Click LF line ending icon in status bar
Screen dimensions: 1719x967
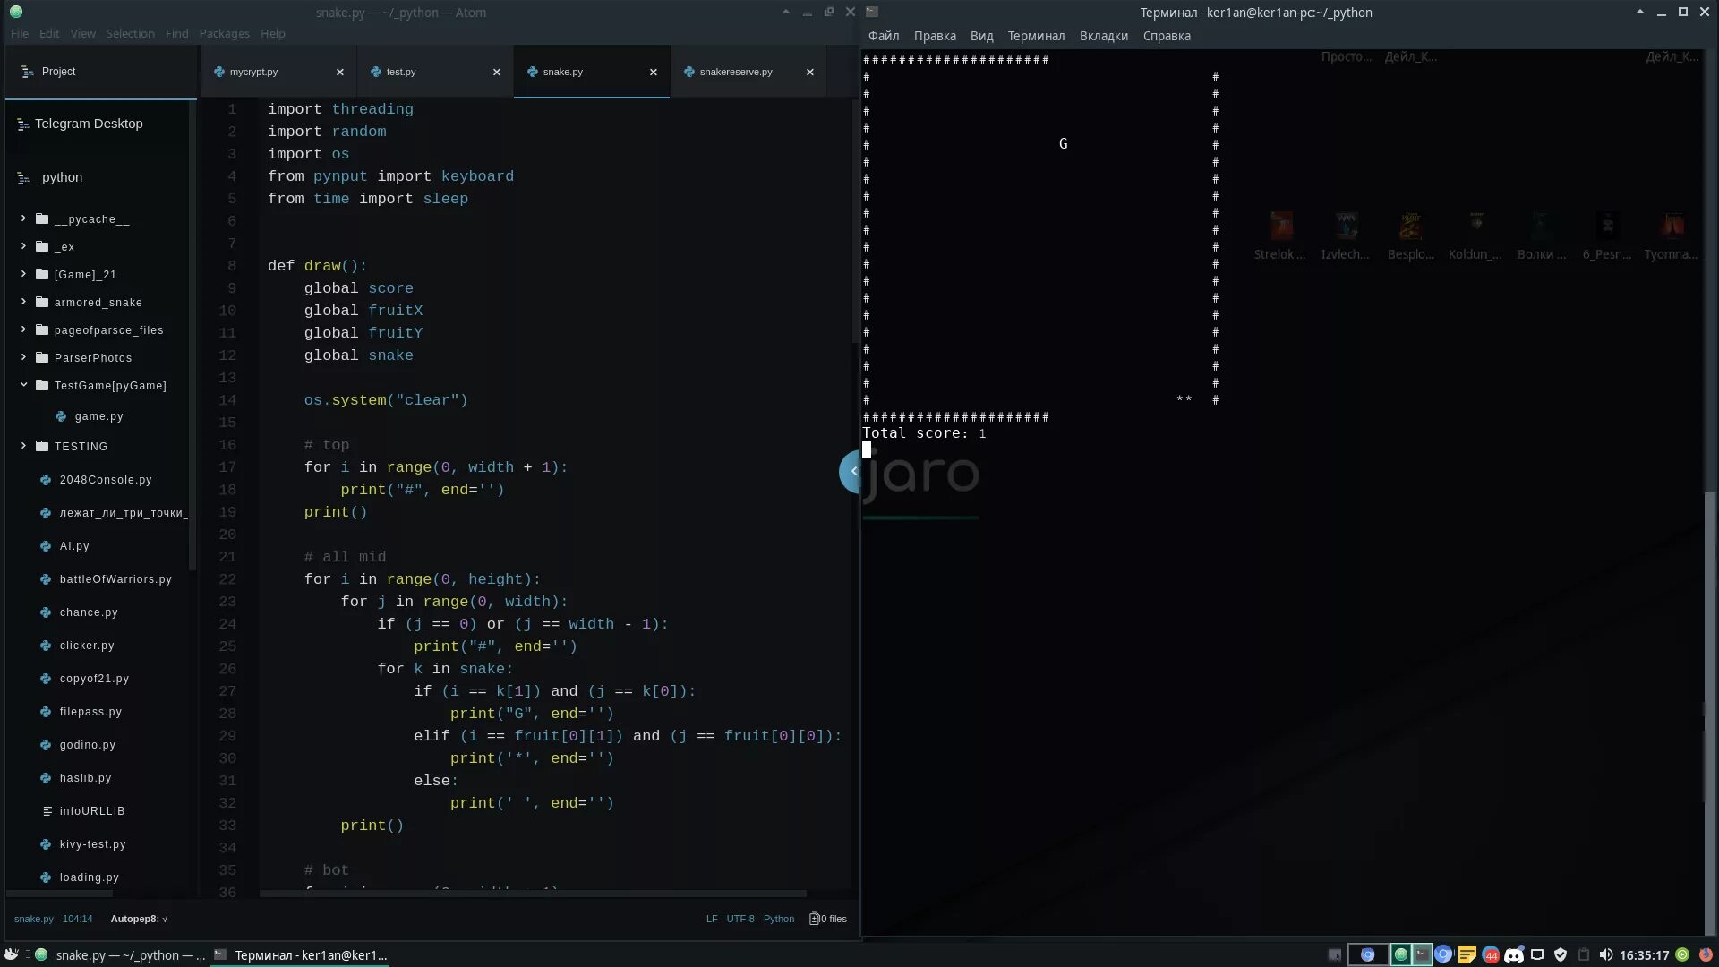coord(710,919)
